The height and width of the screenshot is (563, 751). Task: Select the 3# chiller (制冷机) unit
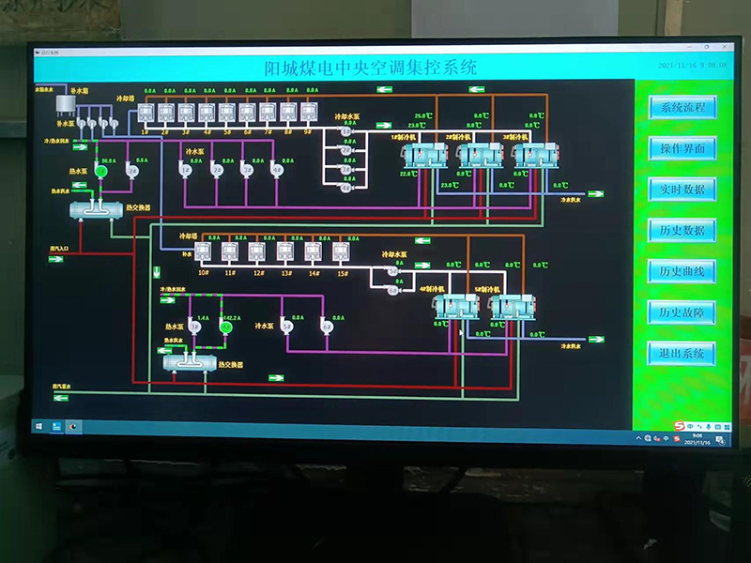pyautogui.click(x=534, y=156)
